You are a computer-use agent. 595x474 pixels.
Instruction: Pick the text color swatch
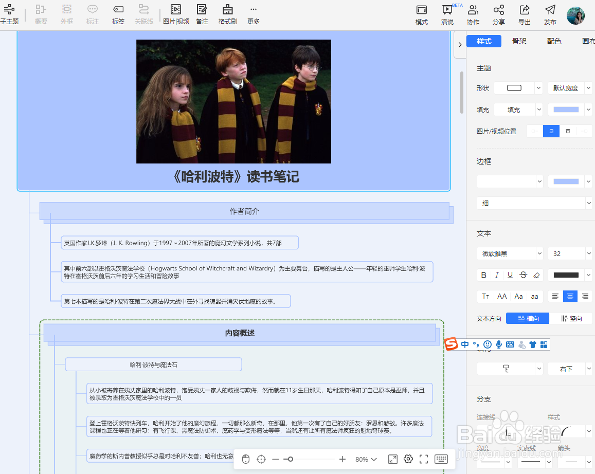[566, 275]
